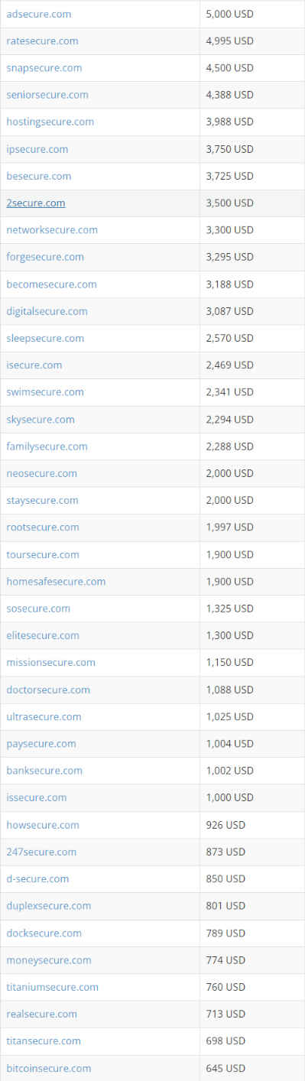
Task: Click the ratesecure.com link
Action: pos(42,41)
